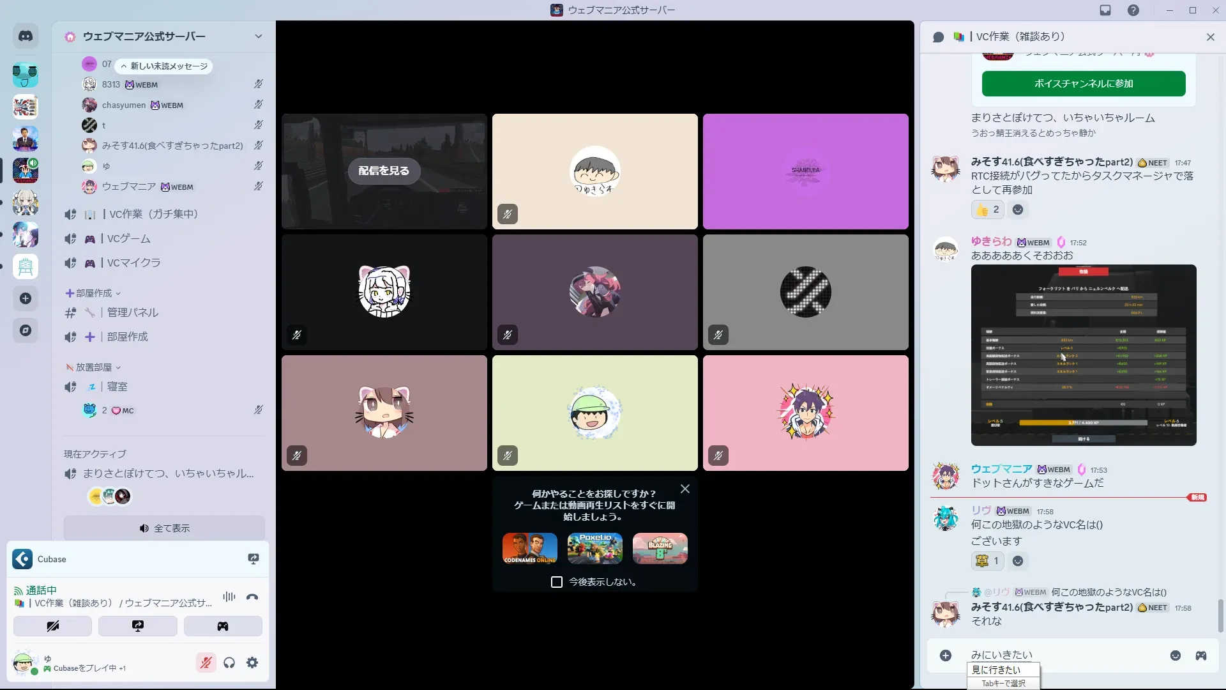This screenshot has height=690, width=1226.
Task: Toggle headphone deafen
Action: point(229,663)
